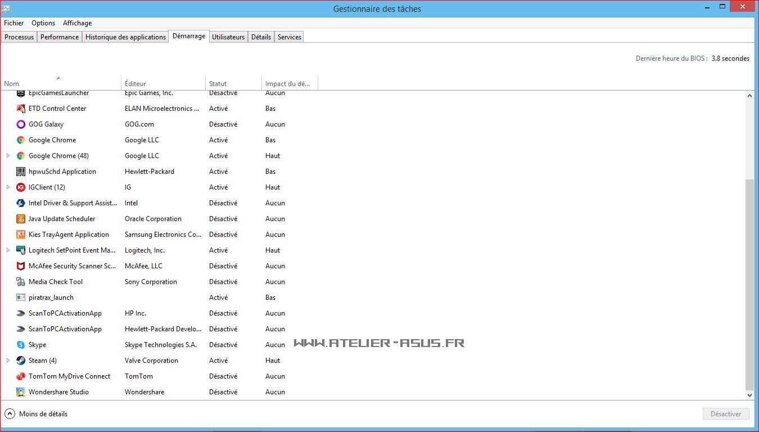This screenshot has height=432, width=759.
Task: Open the Options menu
Action: tap(43, 23)
